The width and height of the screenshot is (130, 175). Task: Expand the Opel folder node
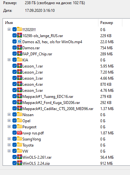click(x=9, y=121)
